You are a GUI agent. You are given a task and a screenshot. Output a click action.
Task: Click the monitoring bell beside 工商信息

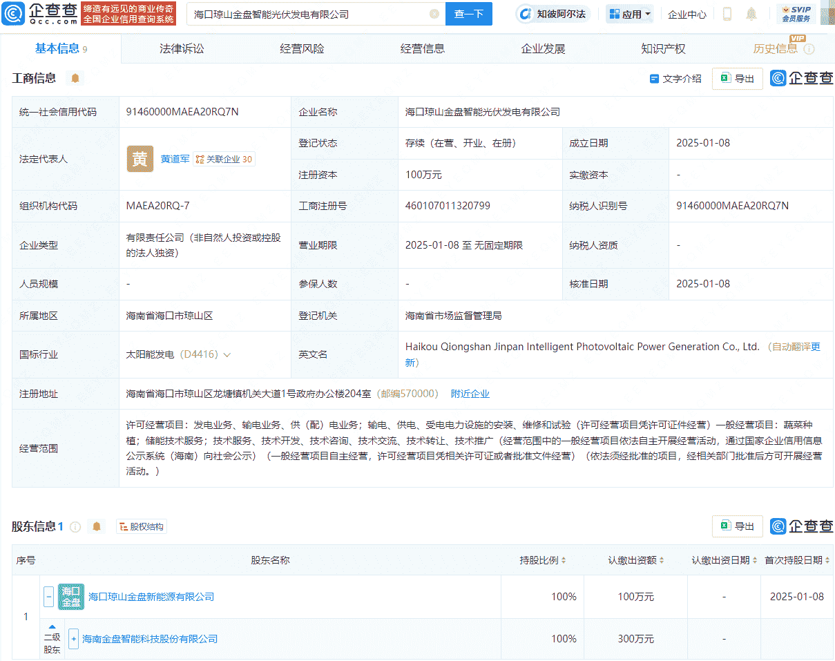[75, 78]
